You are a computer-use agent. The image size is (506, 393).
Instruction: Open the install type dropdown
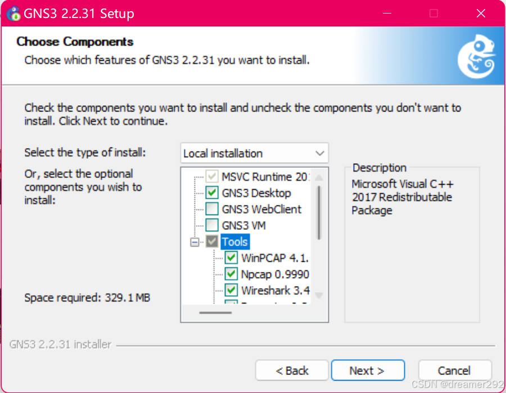tap(255, 153)
